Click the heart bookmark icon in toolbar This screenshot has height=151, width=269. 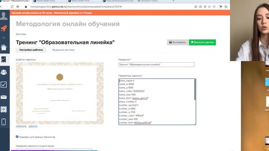click(214, 7)
